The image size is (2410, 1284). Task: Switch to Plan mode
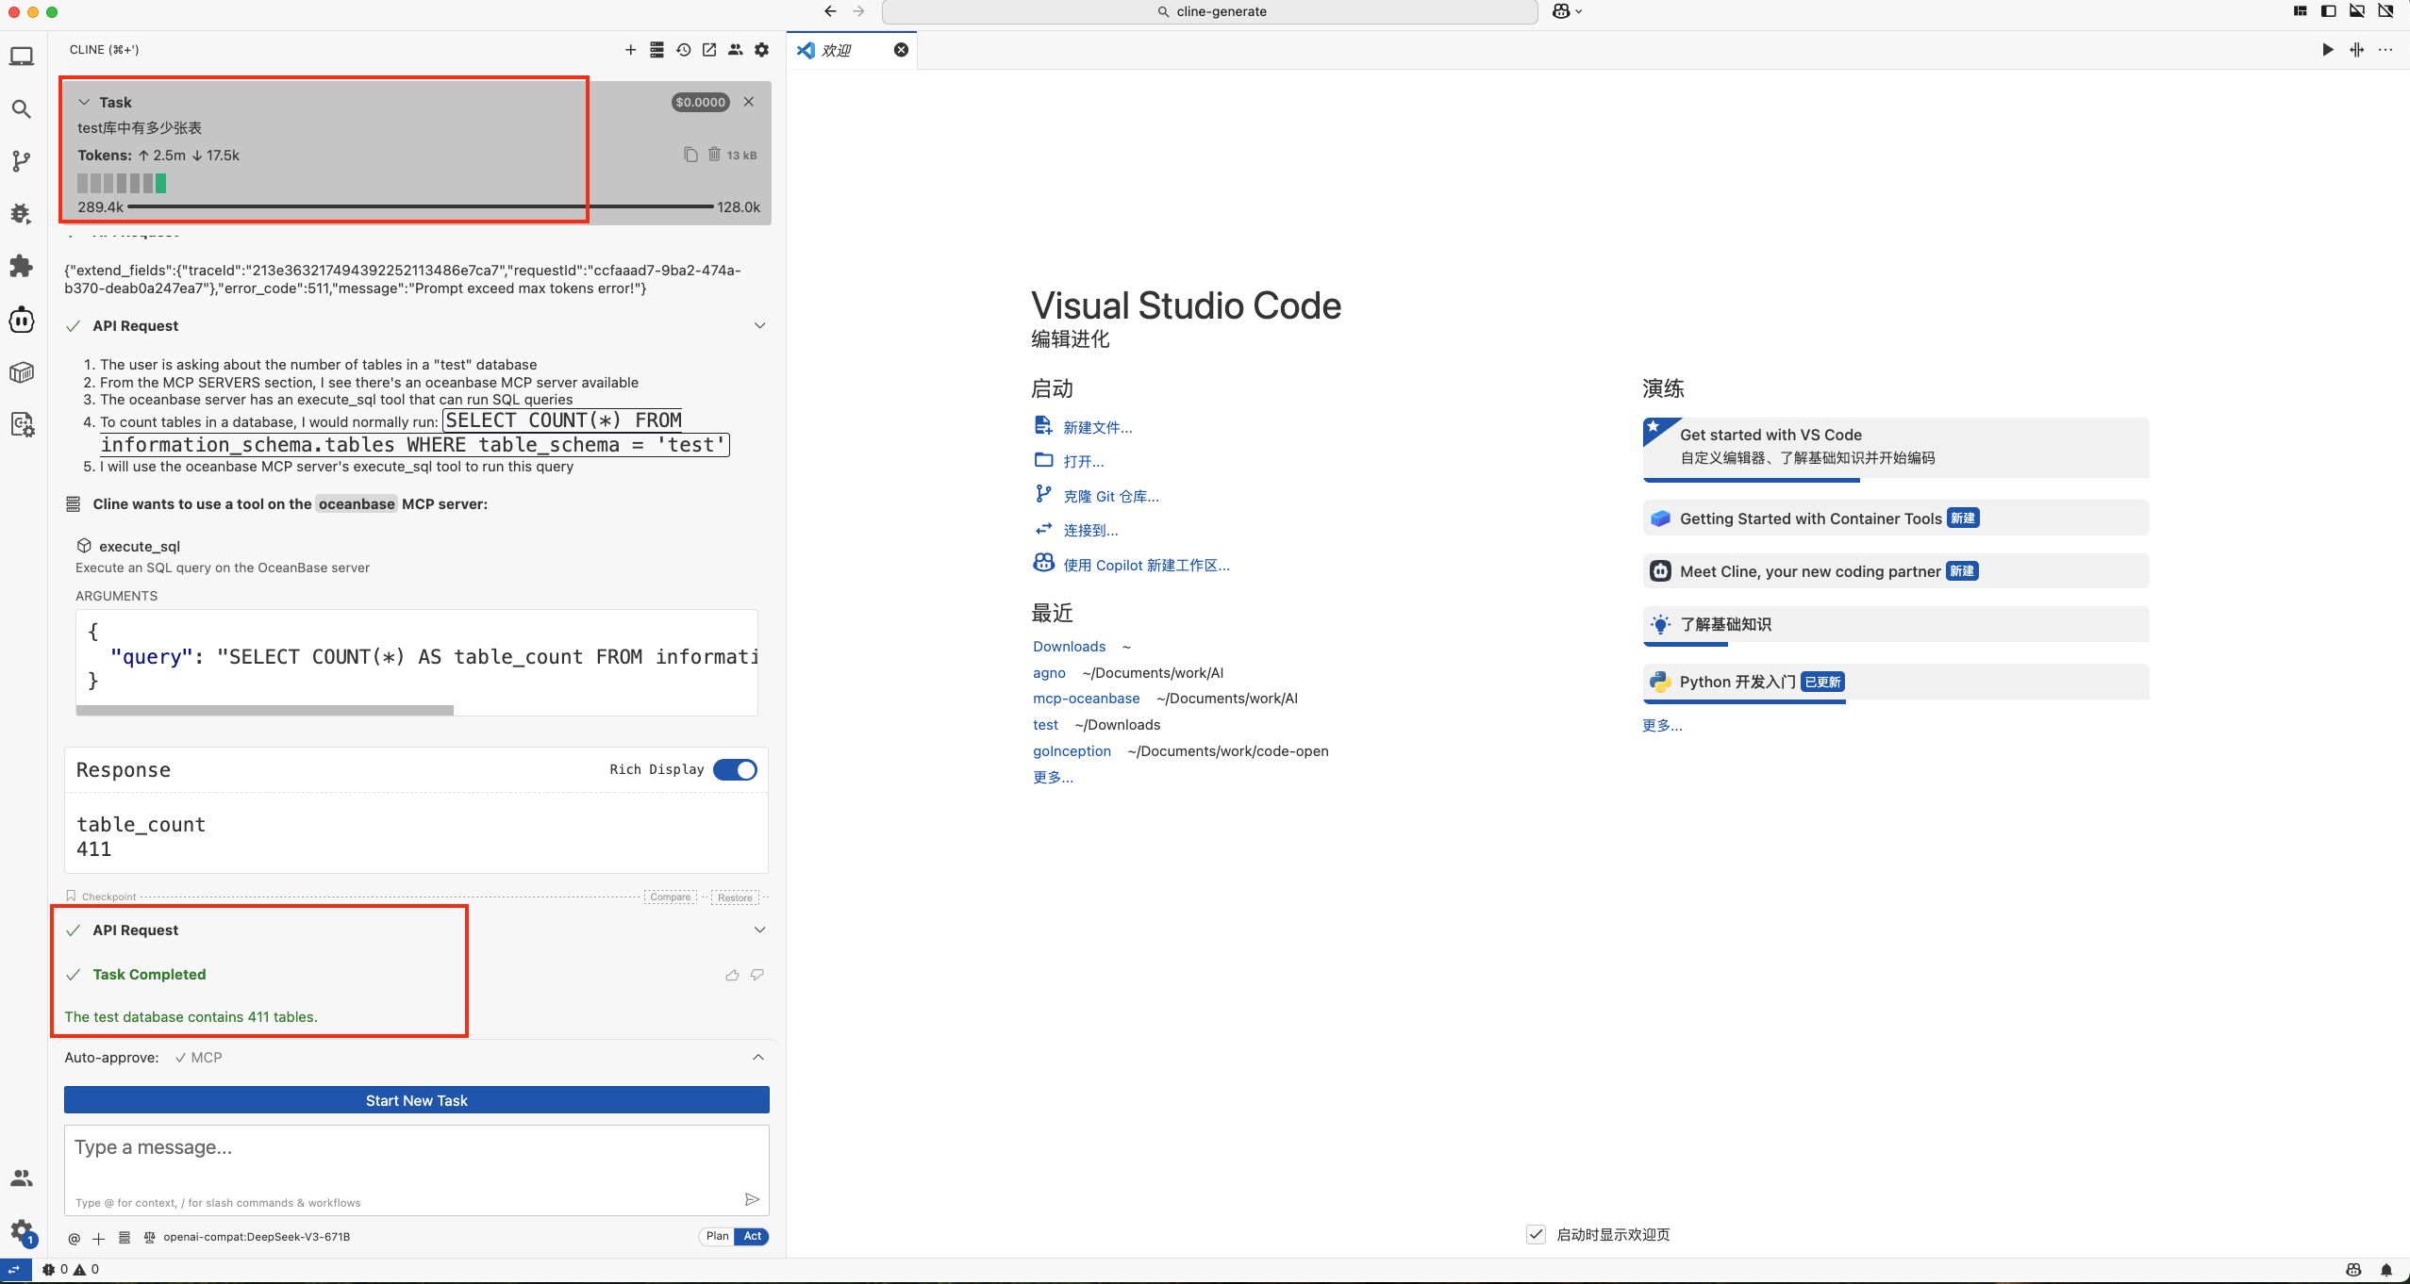click(717, 1236)
